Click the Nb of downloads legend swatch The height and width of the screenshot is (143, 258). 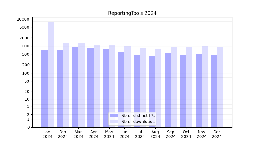tap(114, 122)
